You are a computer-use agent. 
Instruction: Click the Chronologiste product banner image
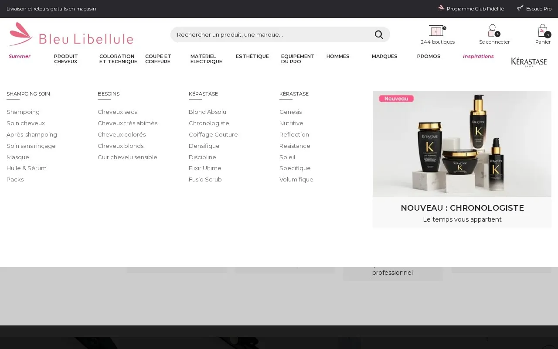coord(462,144)
